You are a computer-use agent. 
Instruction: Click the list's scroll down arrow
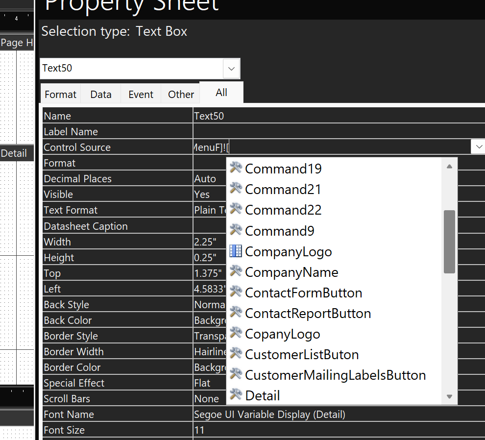[449, 397]
